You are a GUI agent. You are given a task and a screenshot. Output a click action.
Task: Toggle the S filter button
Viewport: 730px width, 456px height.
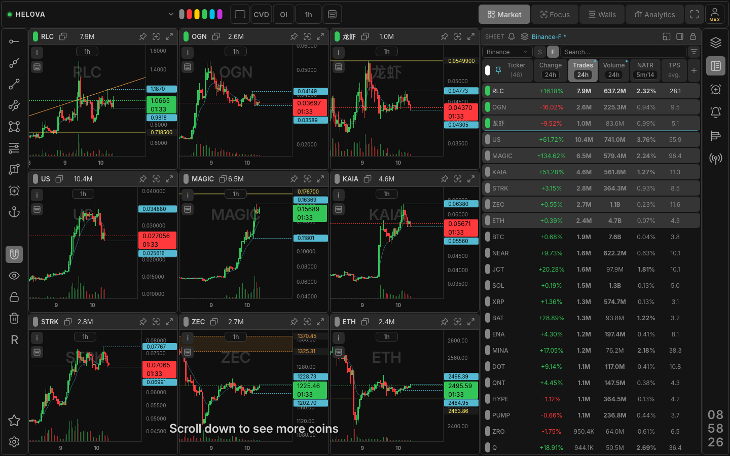(540, 52)
